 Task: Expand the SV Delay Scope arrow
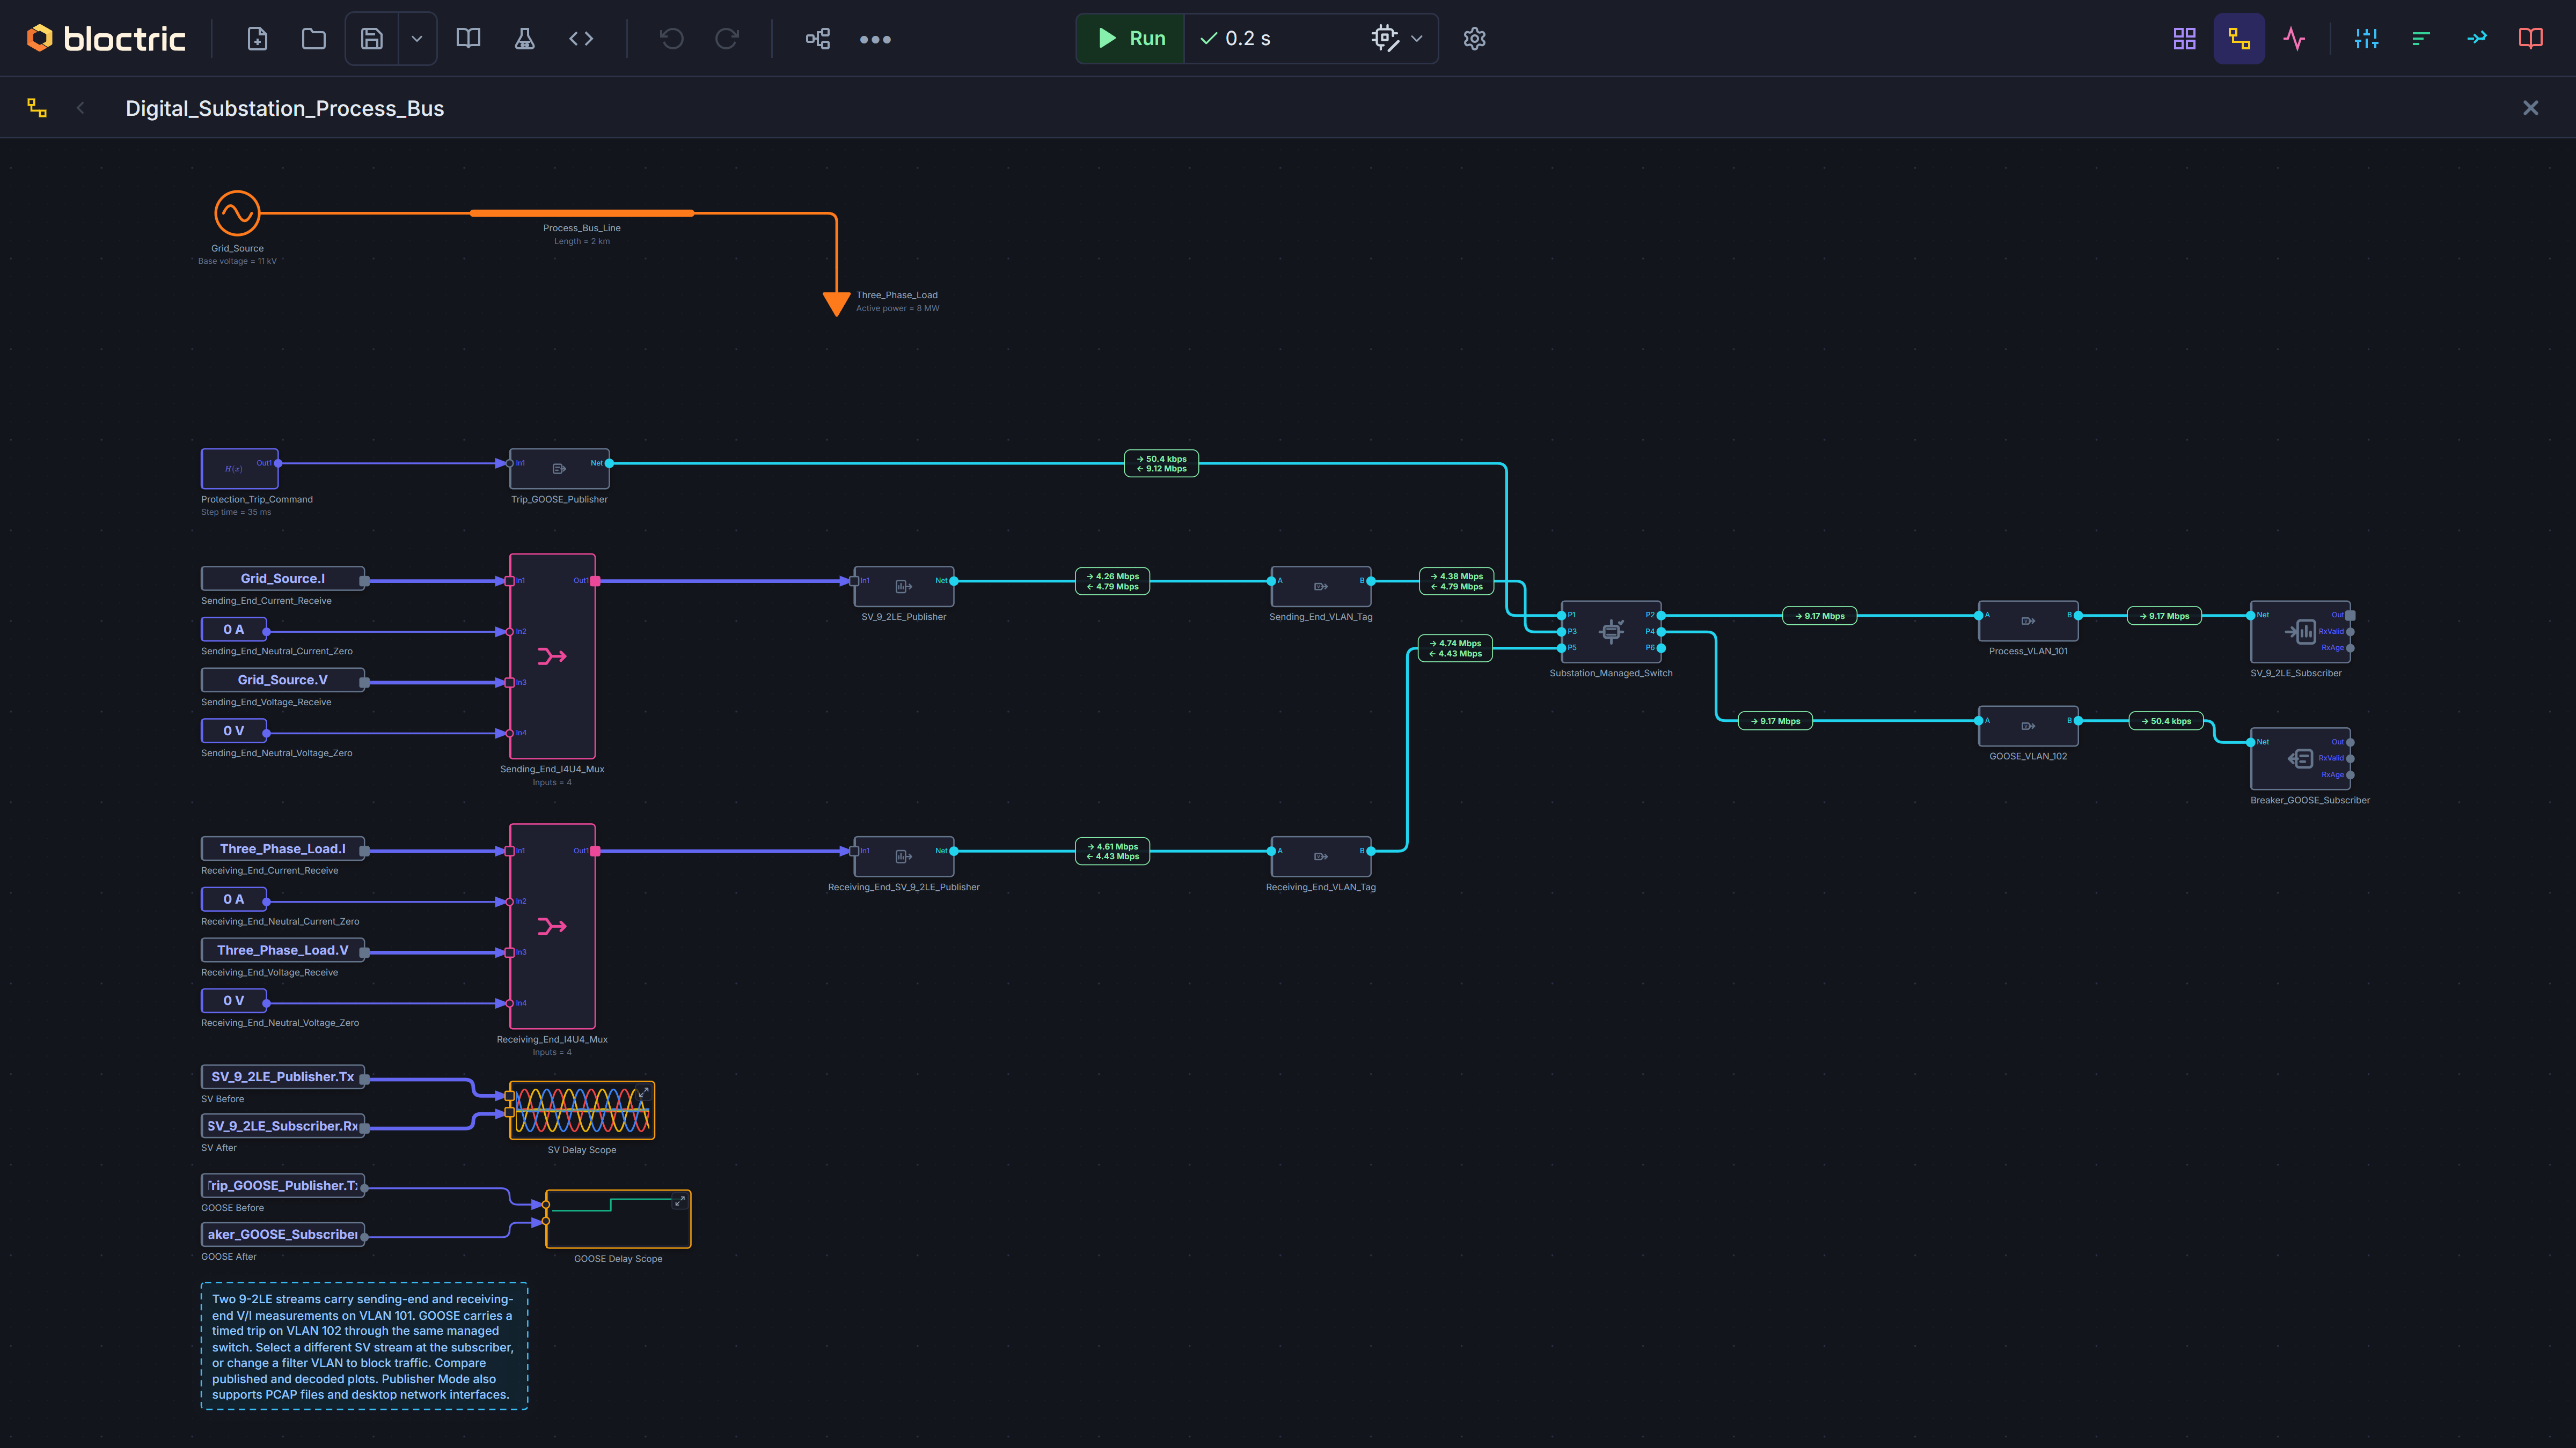point(643,1092)
